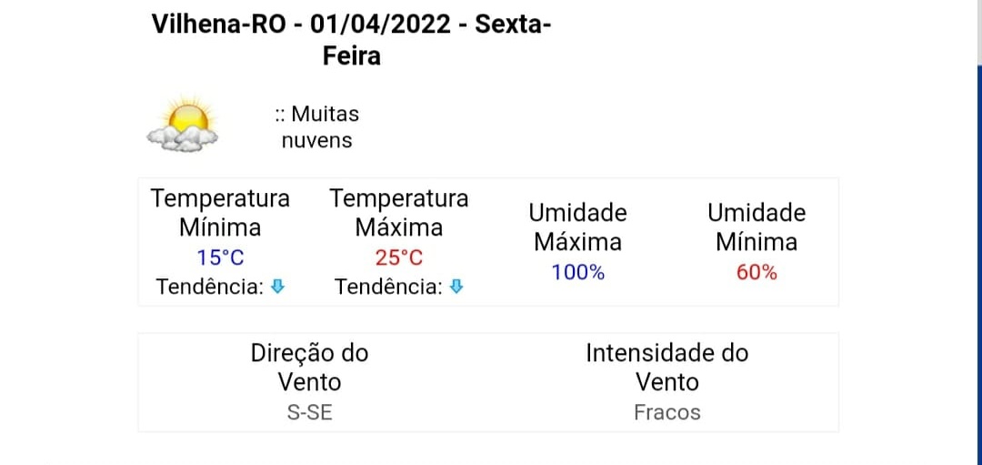The image size is (982, 465).
Task: Click the Temperatura Máxima label
Action: pos(399,213)
